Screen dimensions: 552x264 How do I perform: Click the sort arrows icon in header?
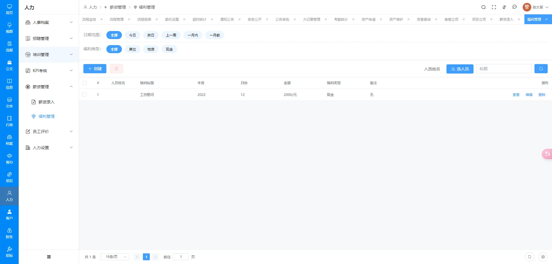pyautogui.click(x=504, y=7)
